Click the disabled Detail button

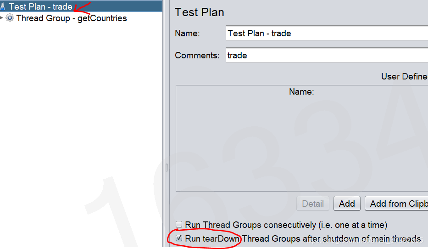pos(312,204)
